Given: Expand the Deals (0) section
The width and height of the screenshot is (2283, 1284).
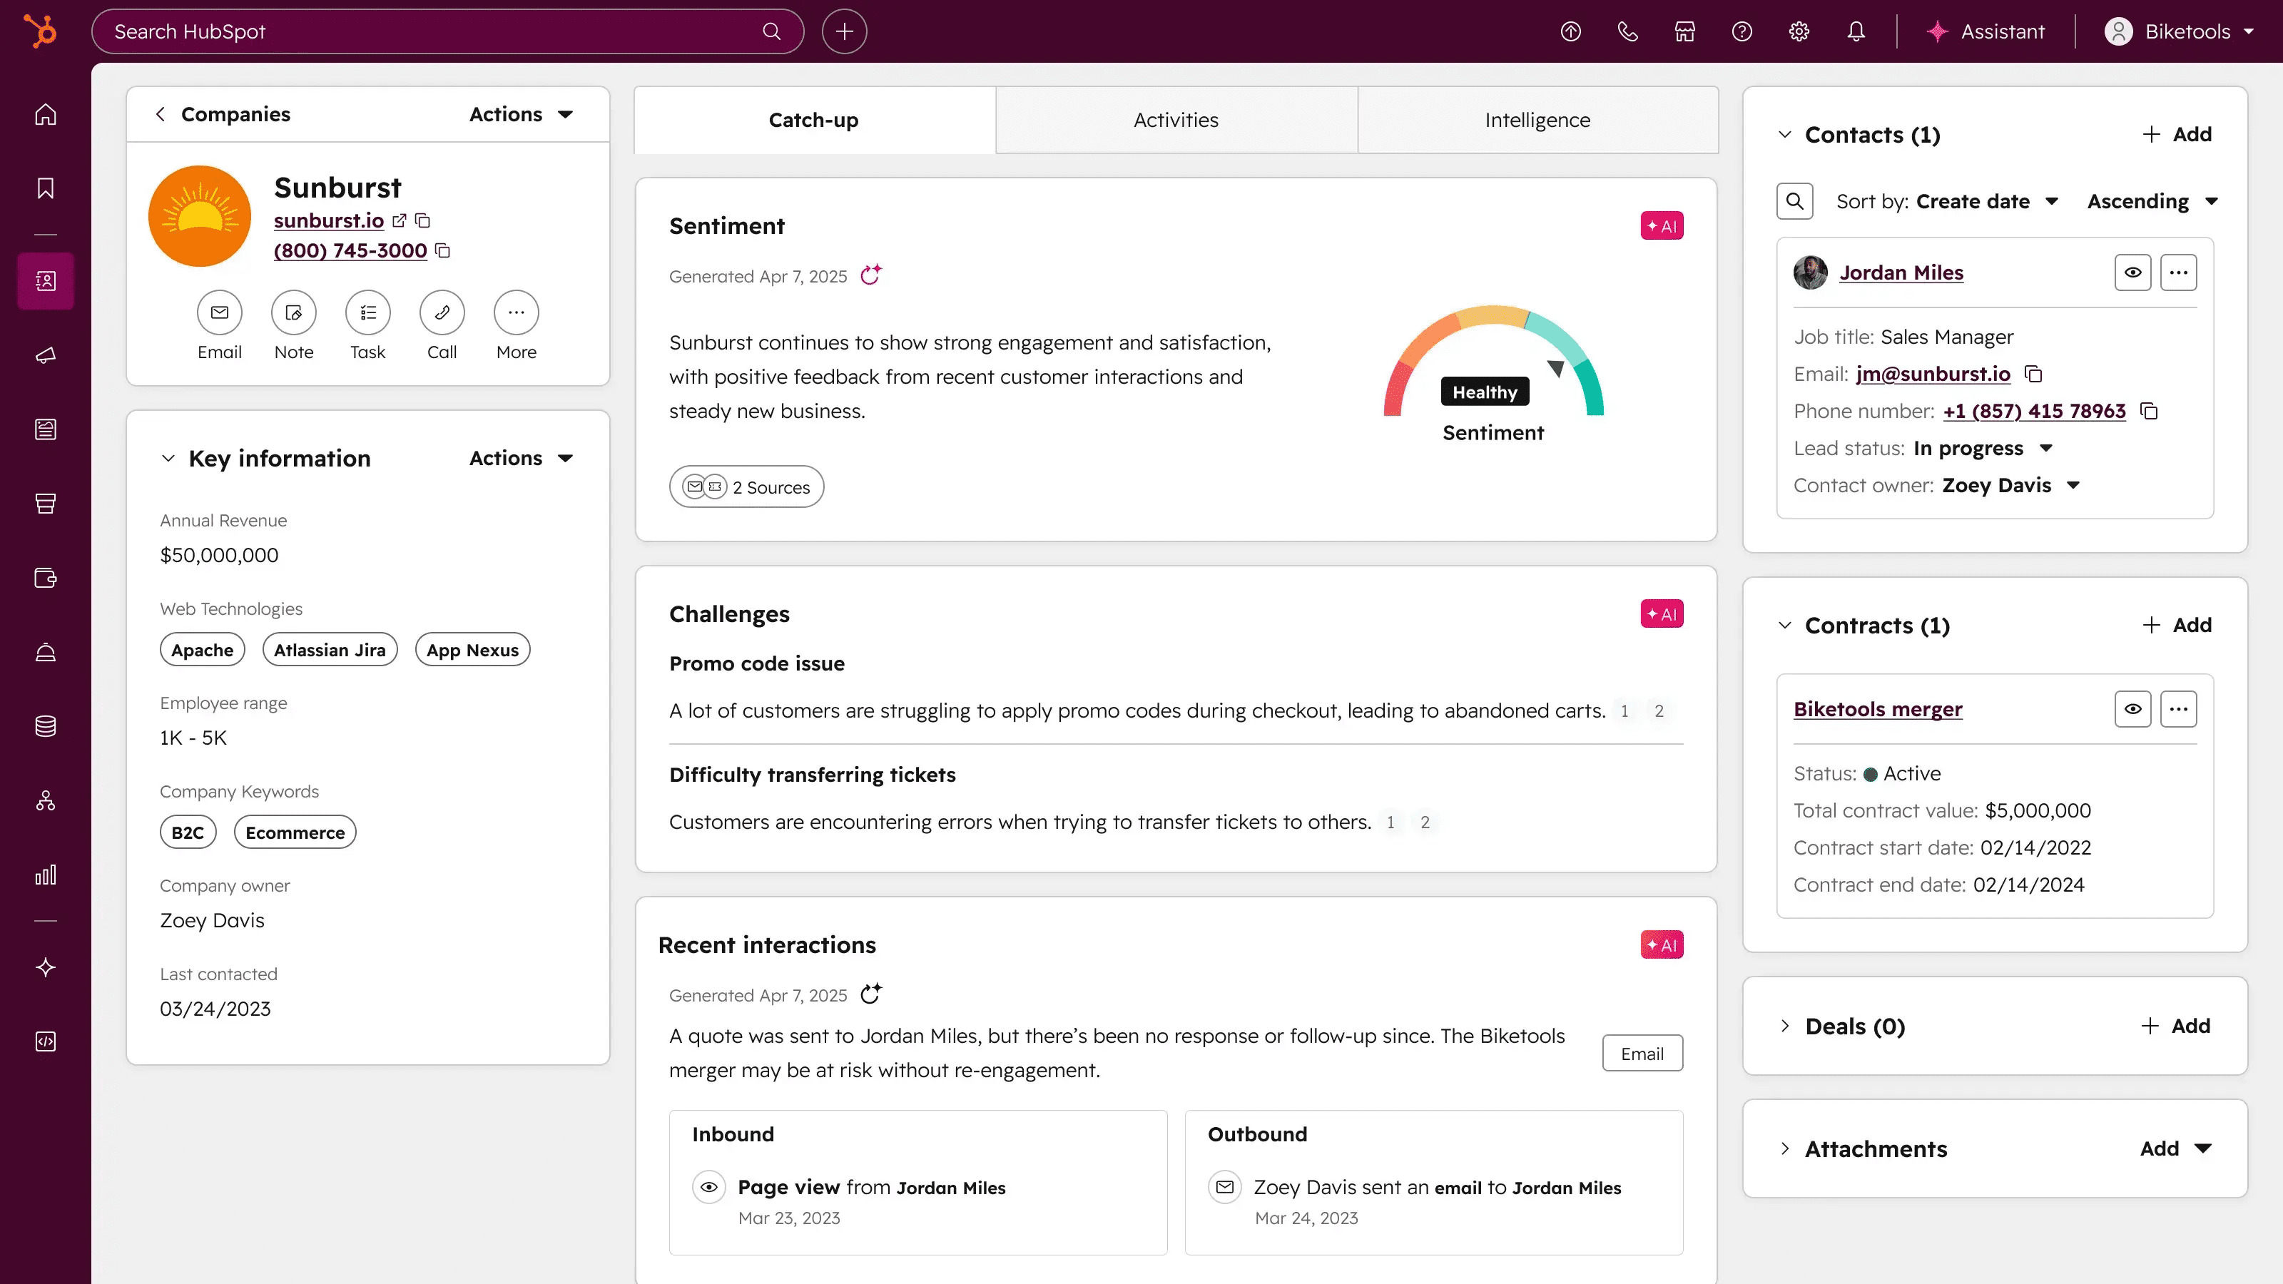Looking at the screenshot, I should click(x=1785, y=1026).
